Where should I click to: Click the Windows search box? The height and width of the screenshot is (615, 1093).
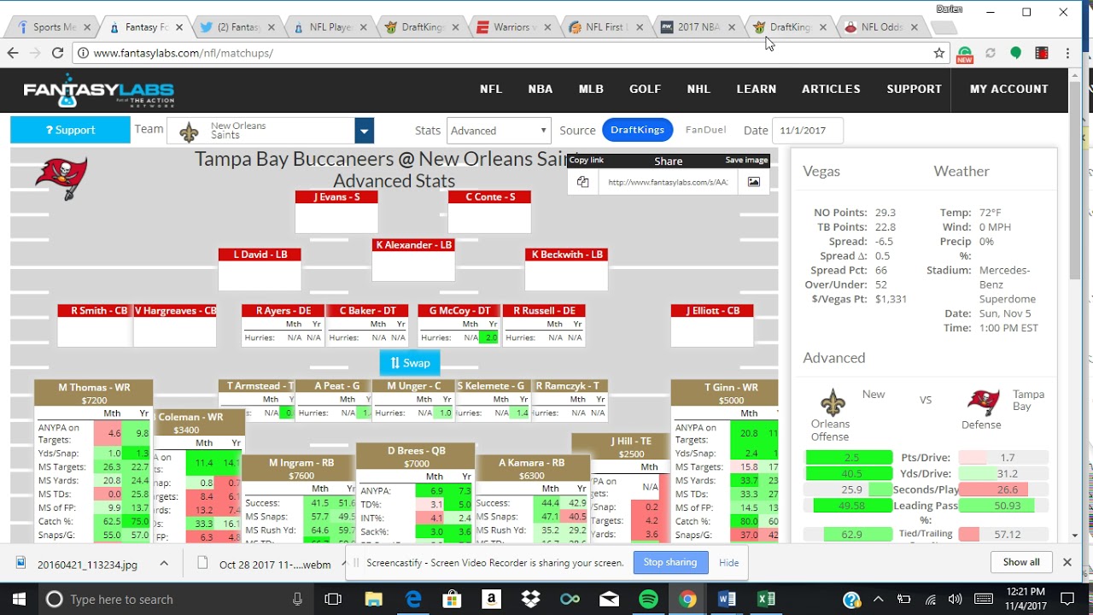tap(177, 599)
